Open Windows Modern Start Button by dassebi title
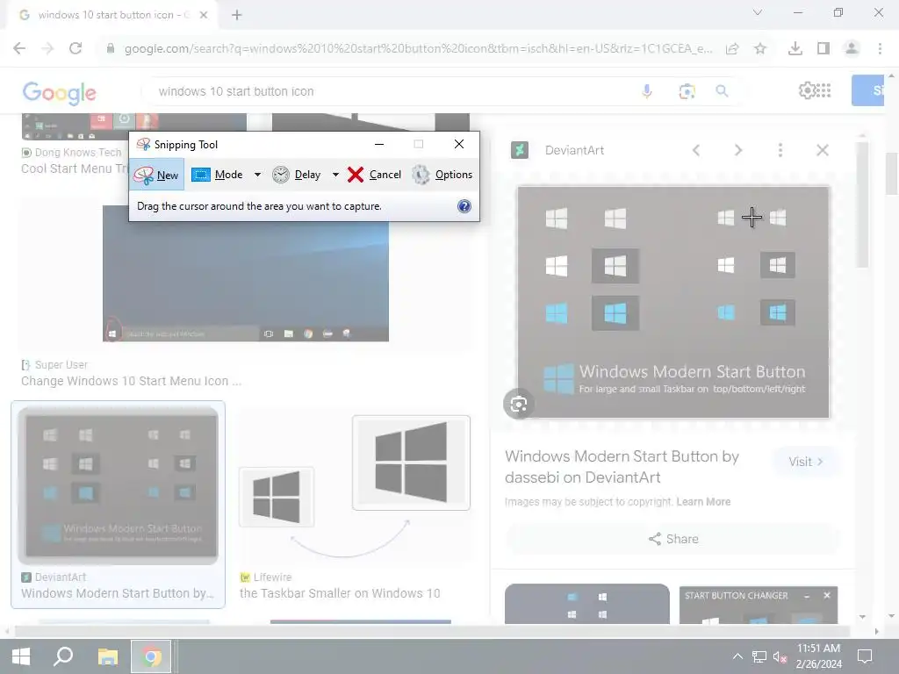The width and height of the screenshot is (899, 674). (622, 467)
